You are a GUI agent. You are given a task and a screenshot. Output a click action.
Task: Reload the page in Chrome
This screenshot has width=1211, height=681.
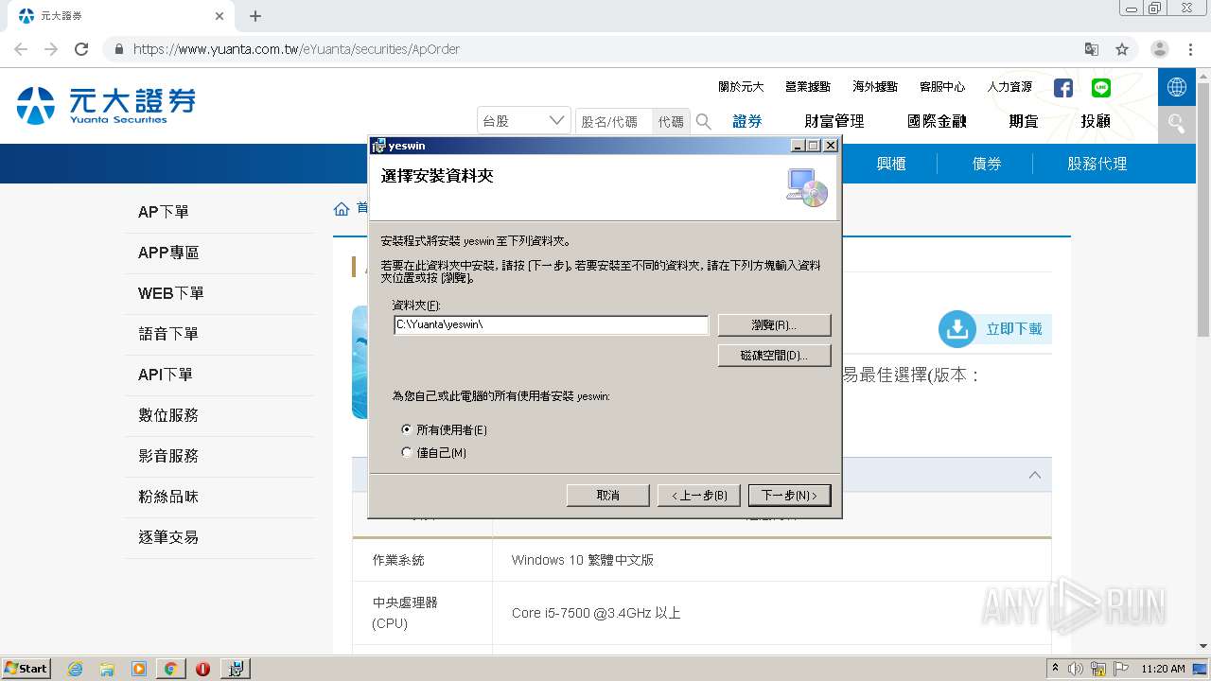tap(81, 49)
